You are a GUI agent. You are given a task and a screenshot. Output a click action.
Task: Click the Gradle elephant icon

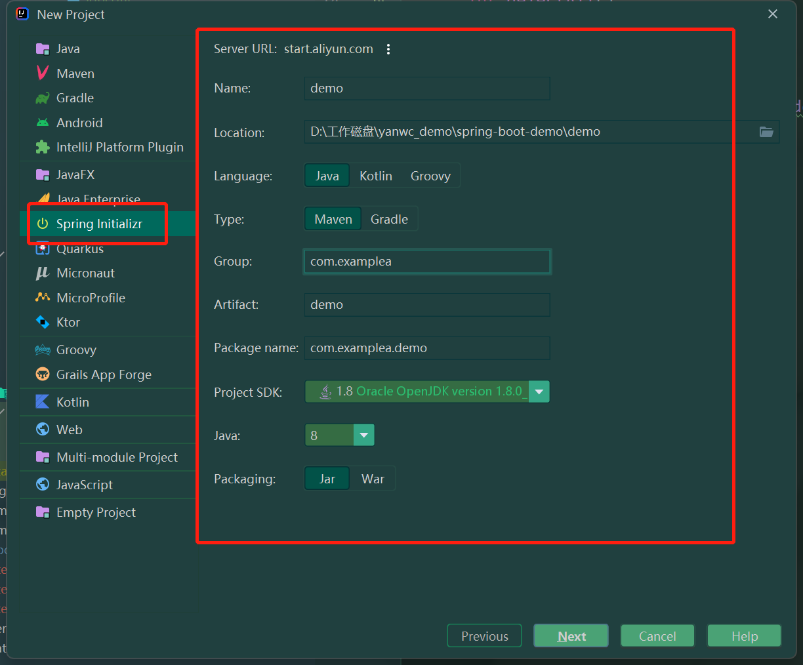coord(43,98)
